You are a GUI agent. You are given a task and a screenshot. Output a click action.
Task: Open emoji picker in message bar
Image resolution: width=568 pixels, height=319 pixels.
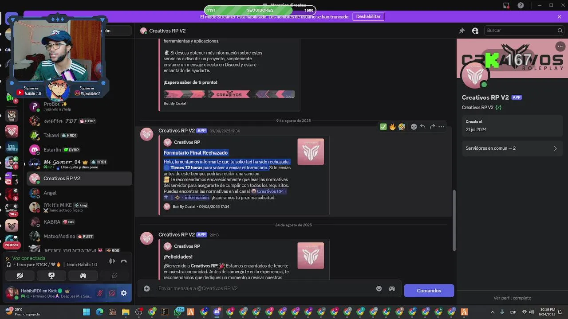pos(379,288)
